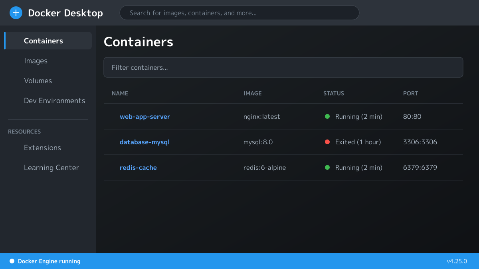Open the database-mysql container
The width and height of the screenshot is (479, 269).
click(144, 142)
